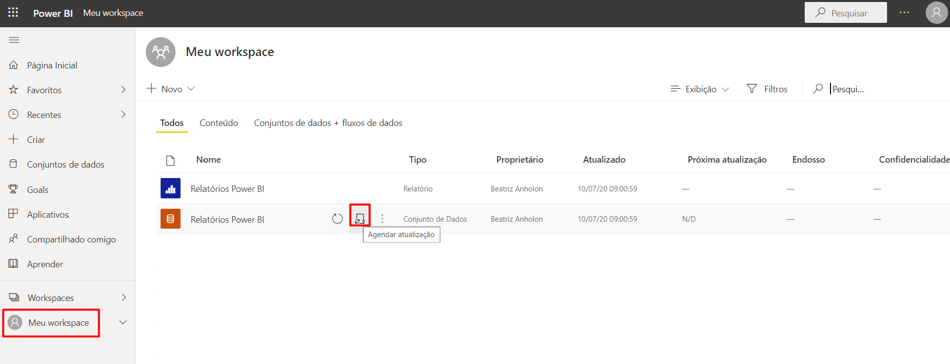The width and height of the screenshot is (950, 364).
Task: Click Beatriz Anholon in the dataset row
Action: coord(517,219)
